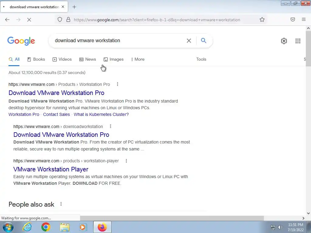The height and width of the screenshot is (233, 311).
Task: Expand the More search filters menu
Action: (138, 59)
